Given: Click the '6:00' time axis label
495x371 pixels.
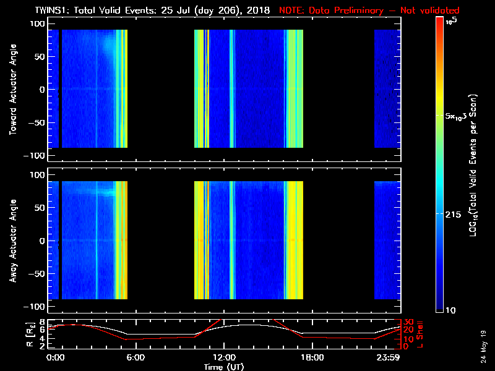Looking at the screenshot, I should coord(136,357).
